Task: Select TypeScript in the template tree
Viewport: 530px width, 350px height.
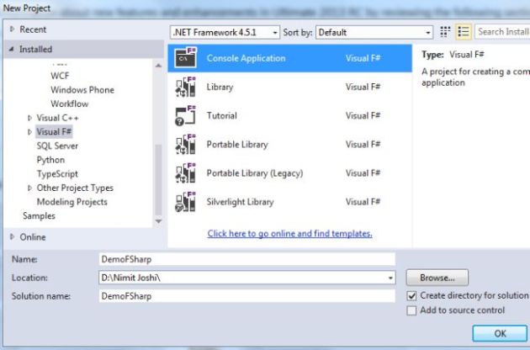Action: [x=57, y=174]
